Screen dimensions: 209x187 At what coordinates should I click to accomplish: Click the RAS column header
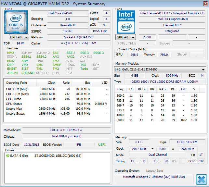(x=162, y=89)
